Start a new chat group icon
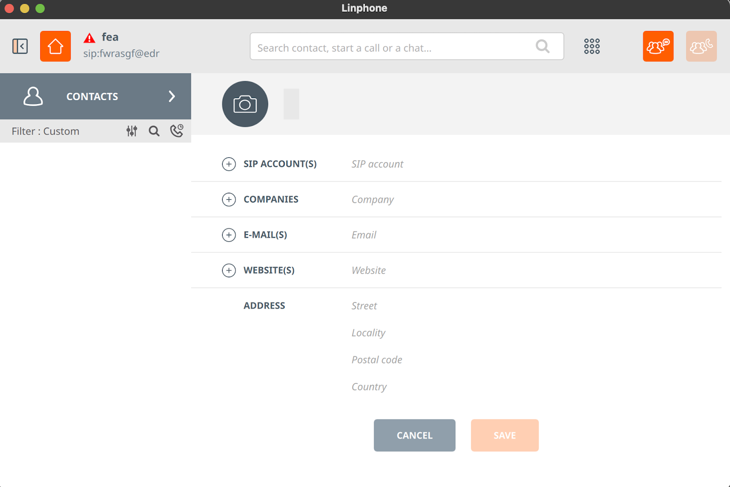Image resolution: width=730 pixels, height=487 pixels. 658,46
